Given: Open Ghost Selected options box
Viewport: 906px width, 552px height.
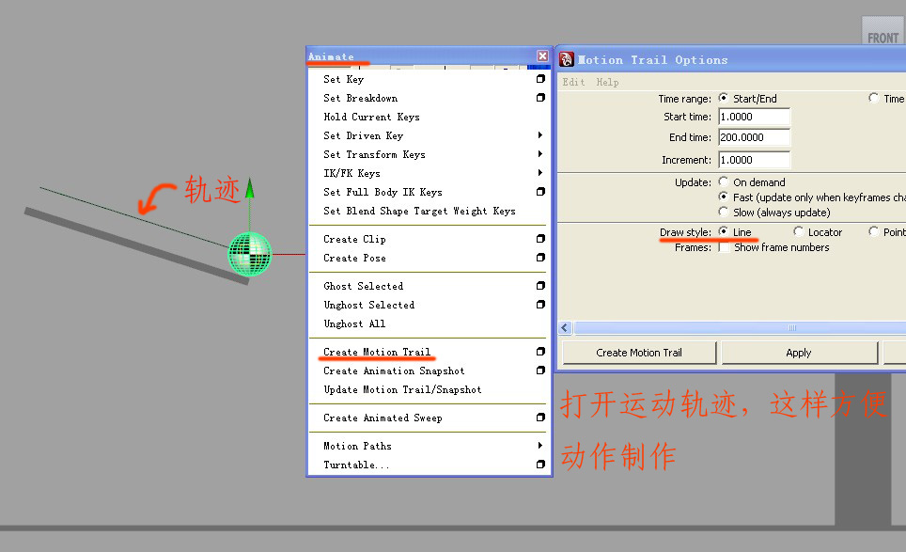Looking at the screenshot, I should pyautogui.click(x=540, y=286).
